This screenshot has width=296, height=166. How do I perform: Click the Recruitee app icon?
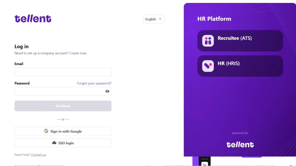pyautogui.click(x=208, y=41)
